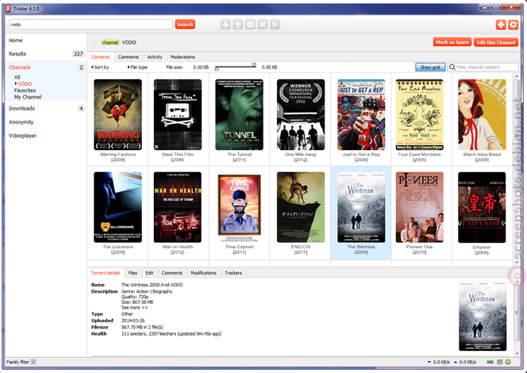This screenshot has height=373, width=527.
Task: Click the status bar window icon
Action: click(x=499, y=362)
